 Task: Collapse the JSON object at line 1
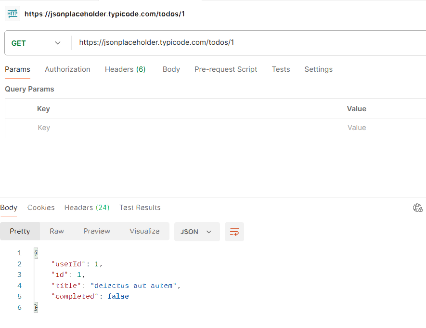36,253
